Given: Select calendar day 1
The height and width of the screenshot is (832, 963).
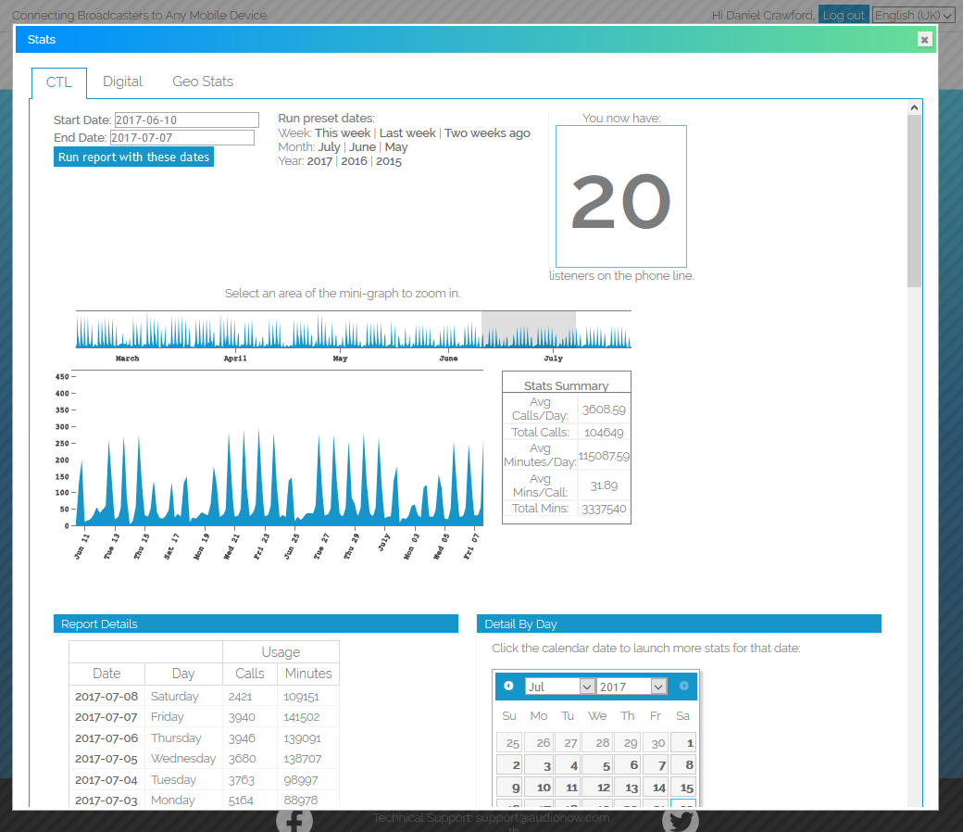Looking at the screenshot, I should pos(683,743).
